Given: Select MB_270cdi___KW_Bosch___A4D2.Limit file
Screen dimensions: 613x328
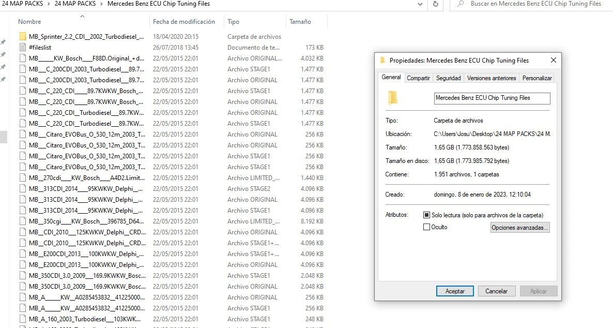Looking at the screenshot, I should click(x=87, y=177).
